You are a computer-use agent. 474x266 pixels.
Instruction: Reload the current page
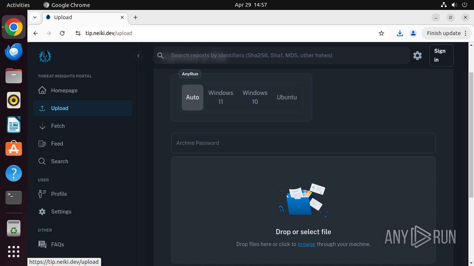[62, 33]
